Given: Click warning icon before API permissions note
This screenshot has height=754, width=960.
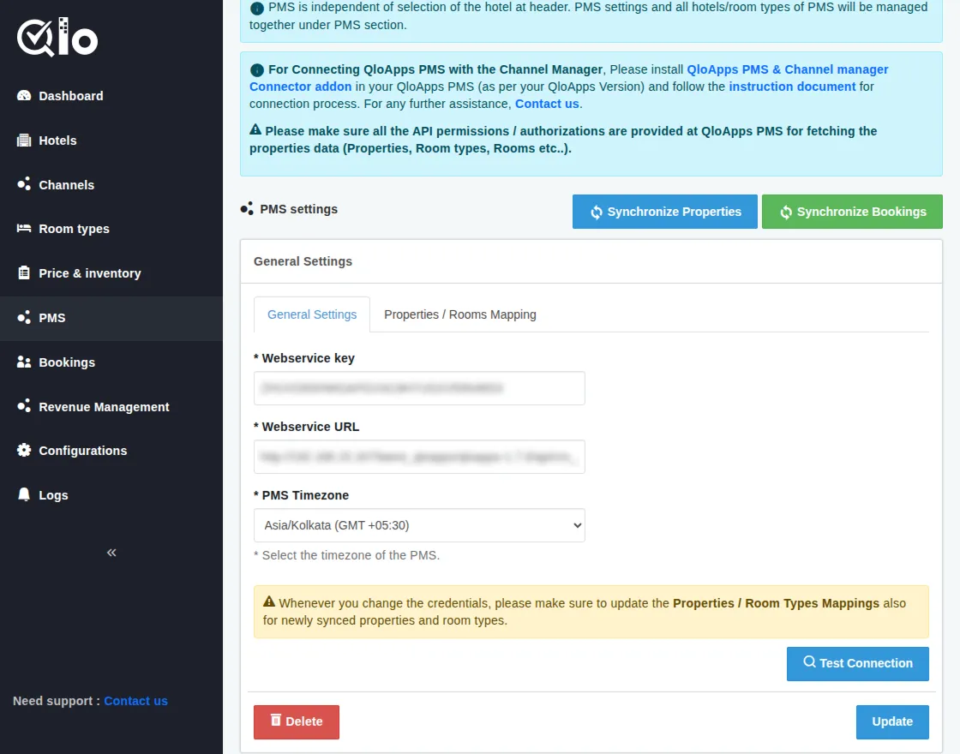Looking at the screenshot, I should pos(256,129).
